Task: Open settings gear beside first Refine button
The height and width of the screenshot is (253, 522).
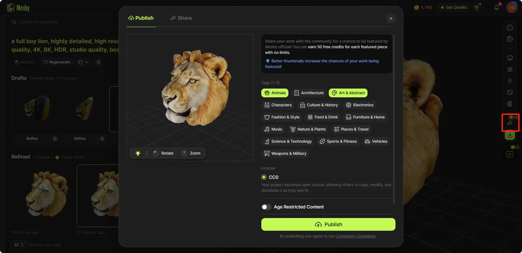Action: [x=55, y=139]
